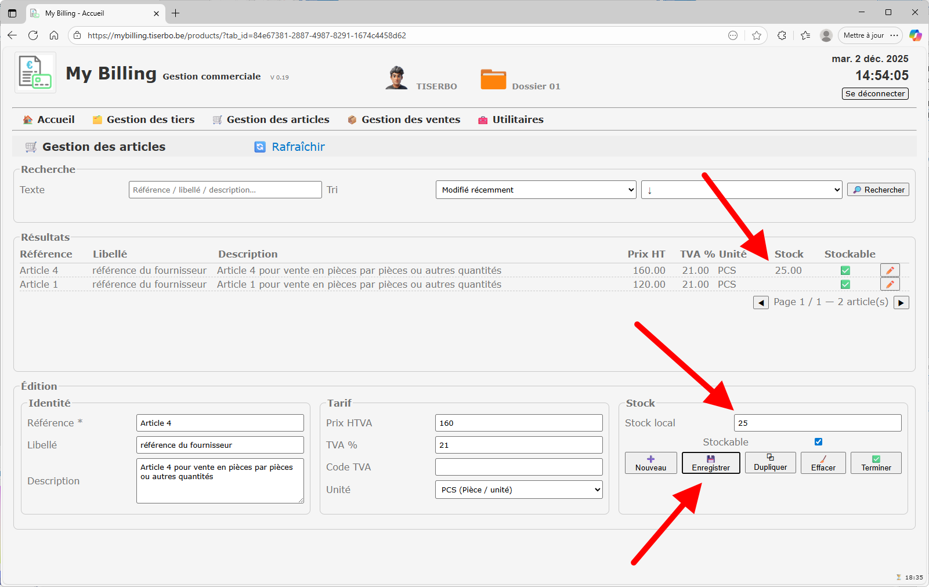Image resolution: width=929 pixels, height=587 pixels.
Task: Click the Enregistrer button
Action: 711,463
